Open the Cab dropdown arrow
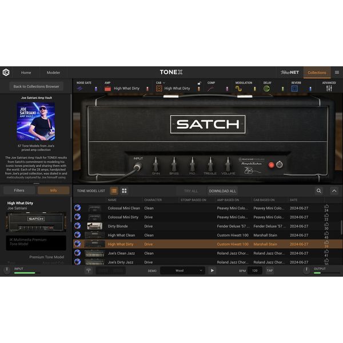343x343 pixels. (x=164, y=83)
